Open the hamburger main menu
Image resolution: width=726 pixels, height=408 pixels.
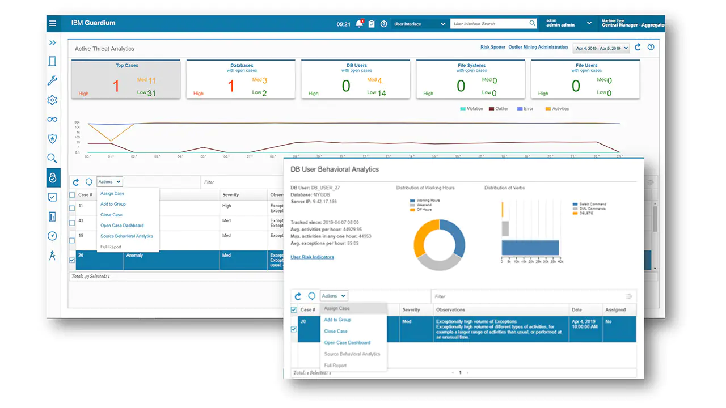tap(53, 23)
